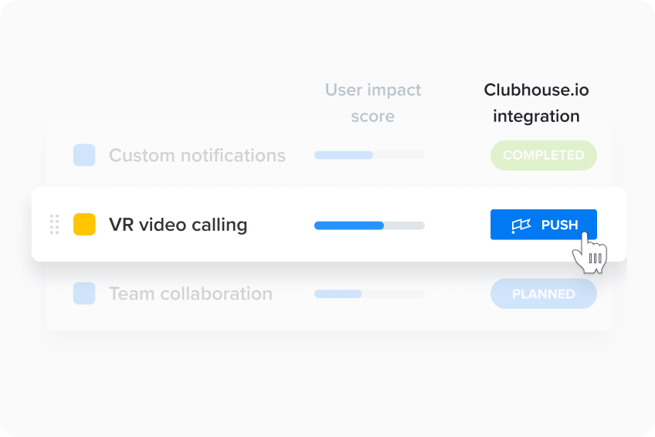Screen dimensions: 655x437
Task: Click the unfilled end of Team collaboration score bar
Action: [x=393, y=294]
